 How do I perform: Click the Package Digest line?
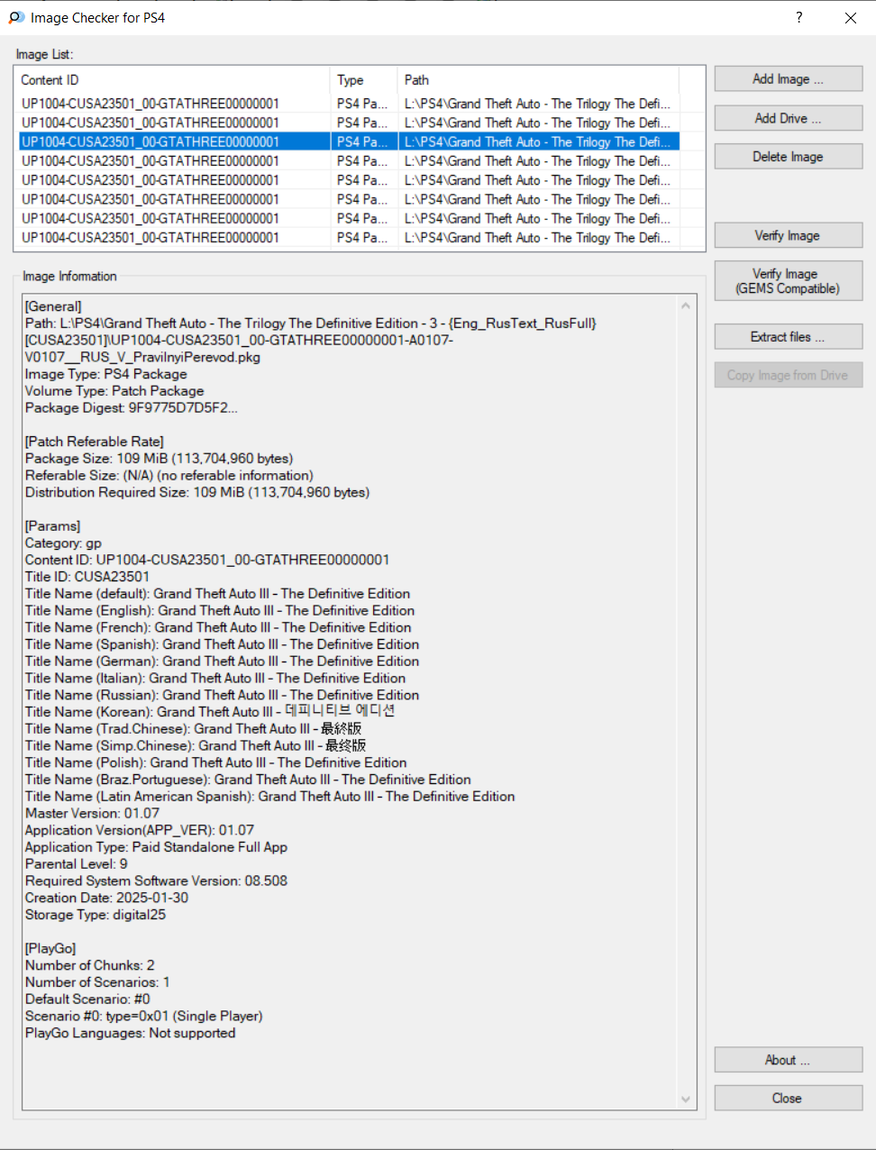point(132,408)
